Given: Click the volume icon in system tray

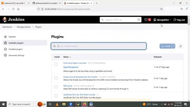Looking at the screenshot, I should coord(172,104).
